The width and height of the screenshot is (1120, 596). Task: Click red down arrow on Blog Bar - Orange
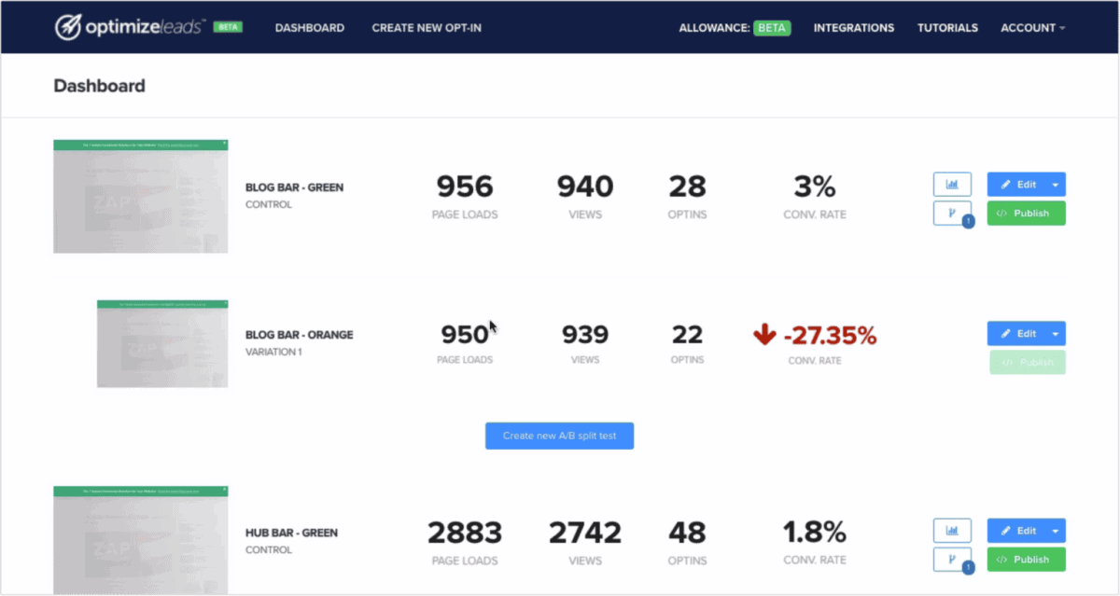click(764, 335)
